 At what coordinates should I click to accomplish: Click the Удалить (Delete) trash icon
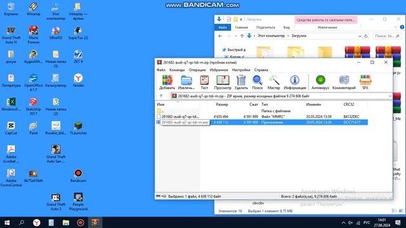click(x=241, y=82)
